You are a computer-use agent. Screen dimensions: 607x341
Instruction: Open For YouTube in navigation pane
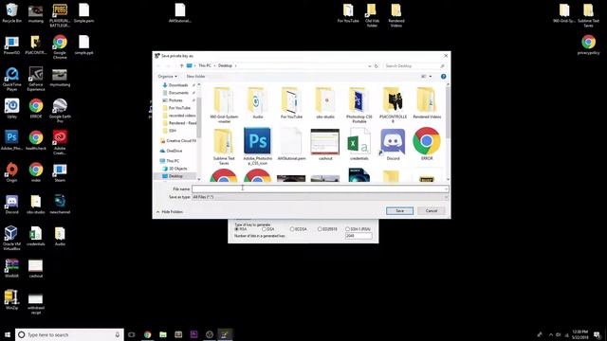pos(179,108)
